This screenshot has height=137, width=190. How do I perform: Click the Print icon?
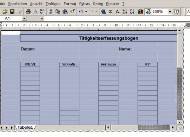coord(28,12)
